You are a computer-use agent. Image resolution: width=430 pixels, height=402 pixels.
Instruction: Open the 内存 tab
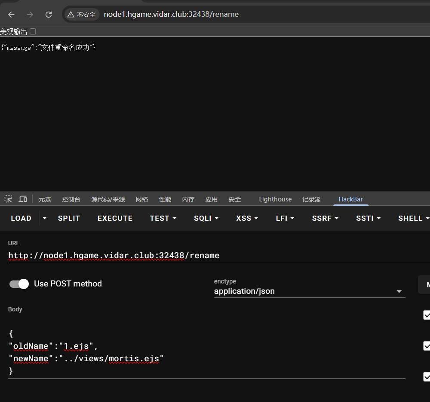click(x=188, y=199)
